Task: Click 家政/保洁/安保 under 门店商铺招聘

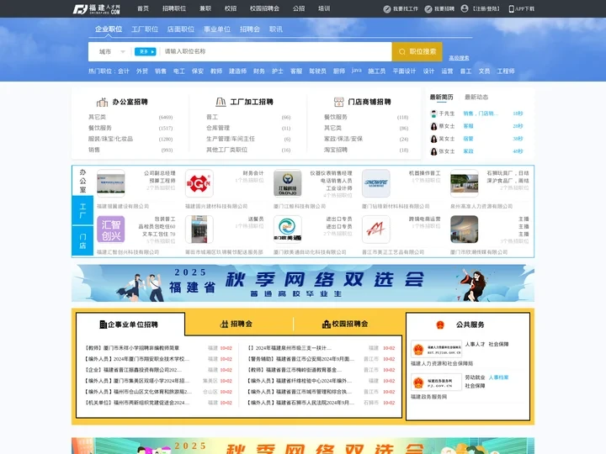Action: pyautogui.click(x=343, y=139)
